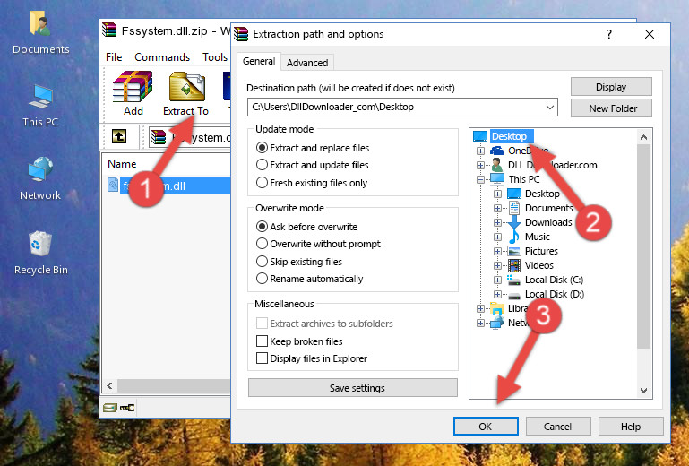The image size is (689, 466).
Task: Expand the Music tree node
Action: [x=497, y=237]
